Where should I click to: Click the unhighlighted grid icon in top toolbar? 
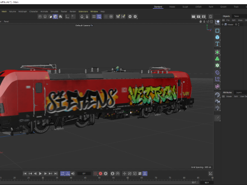pyautogui.click(x=94, y=16)
